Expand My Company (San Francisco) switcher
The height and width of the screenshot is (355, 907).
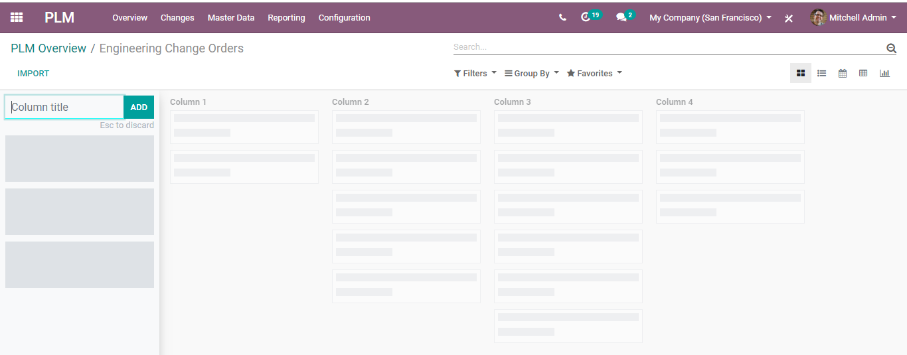coord(710,18)
